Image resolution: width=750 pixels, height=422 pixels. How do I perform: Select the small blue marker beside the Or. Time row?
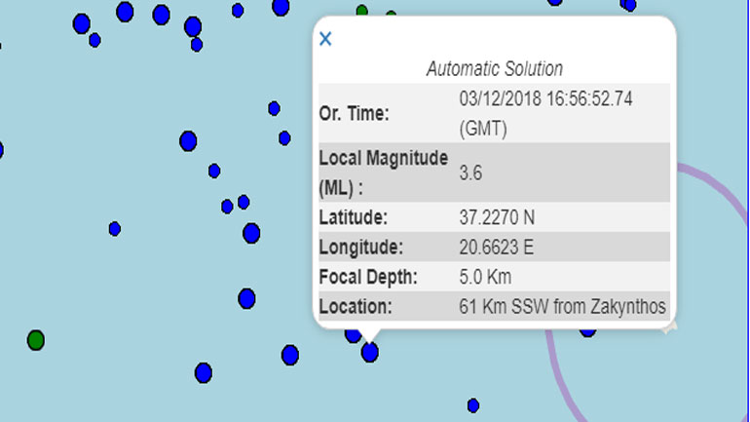tap(275, 108)
